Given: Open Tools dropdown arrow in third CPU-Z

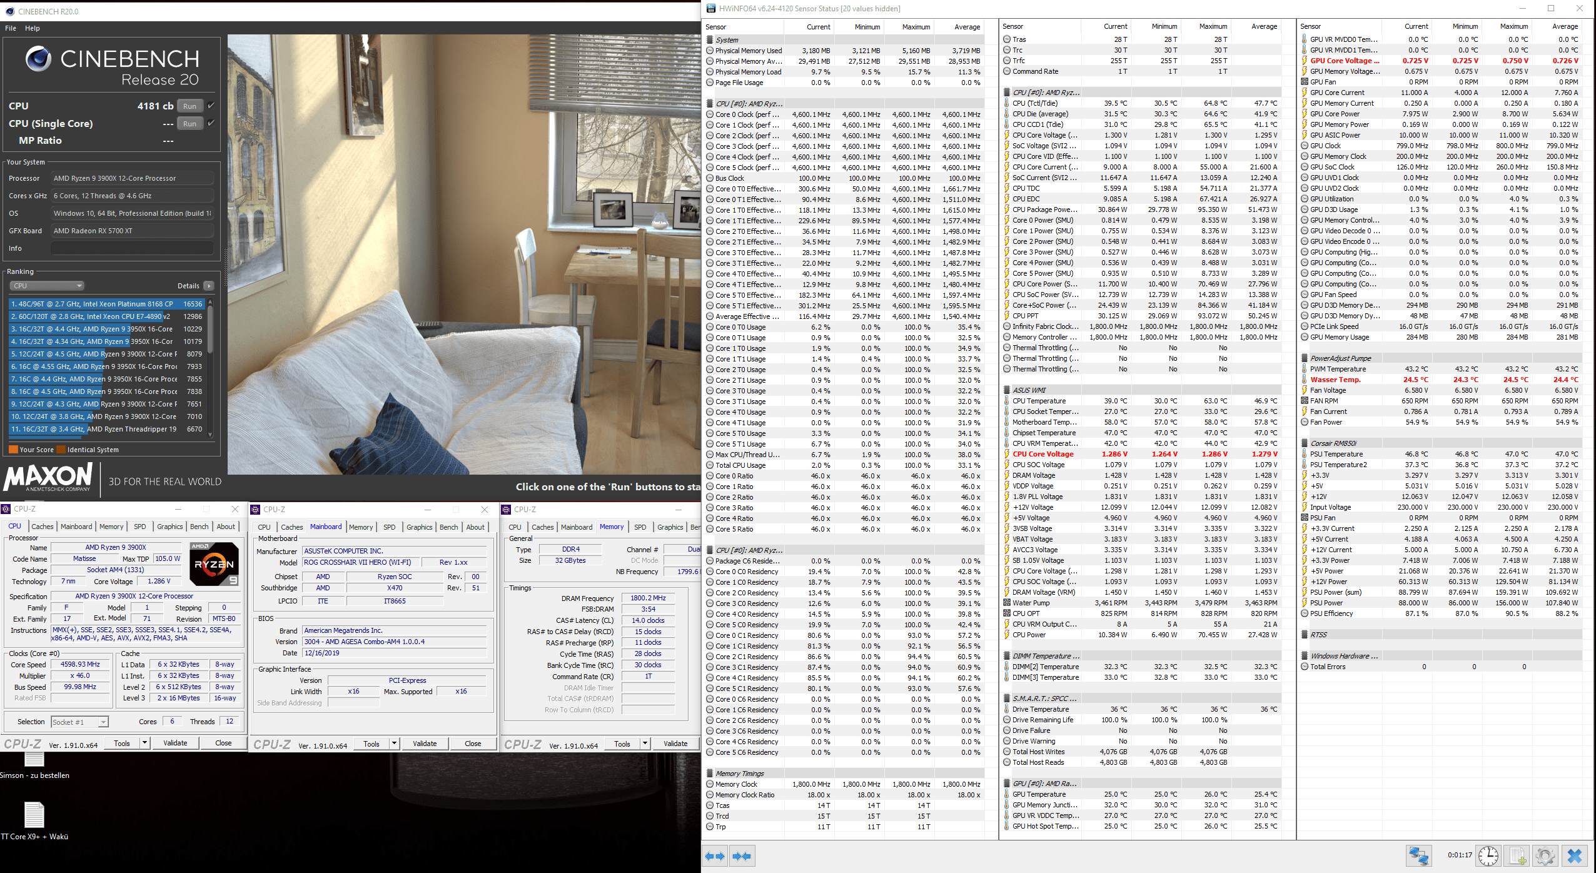Looking at the screenshot, I should (645, 744).
